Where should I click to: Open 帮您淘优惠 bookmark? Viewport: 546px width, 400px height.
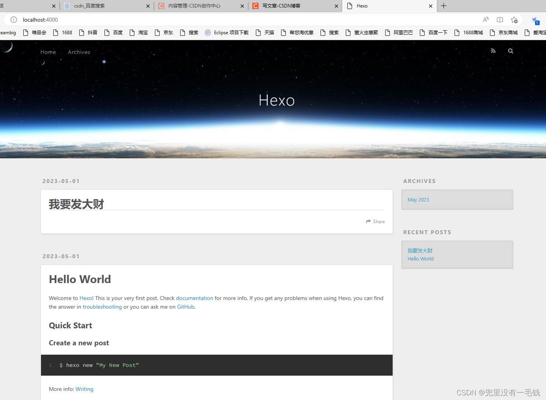click(x=297, y=33)
